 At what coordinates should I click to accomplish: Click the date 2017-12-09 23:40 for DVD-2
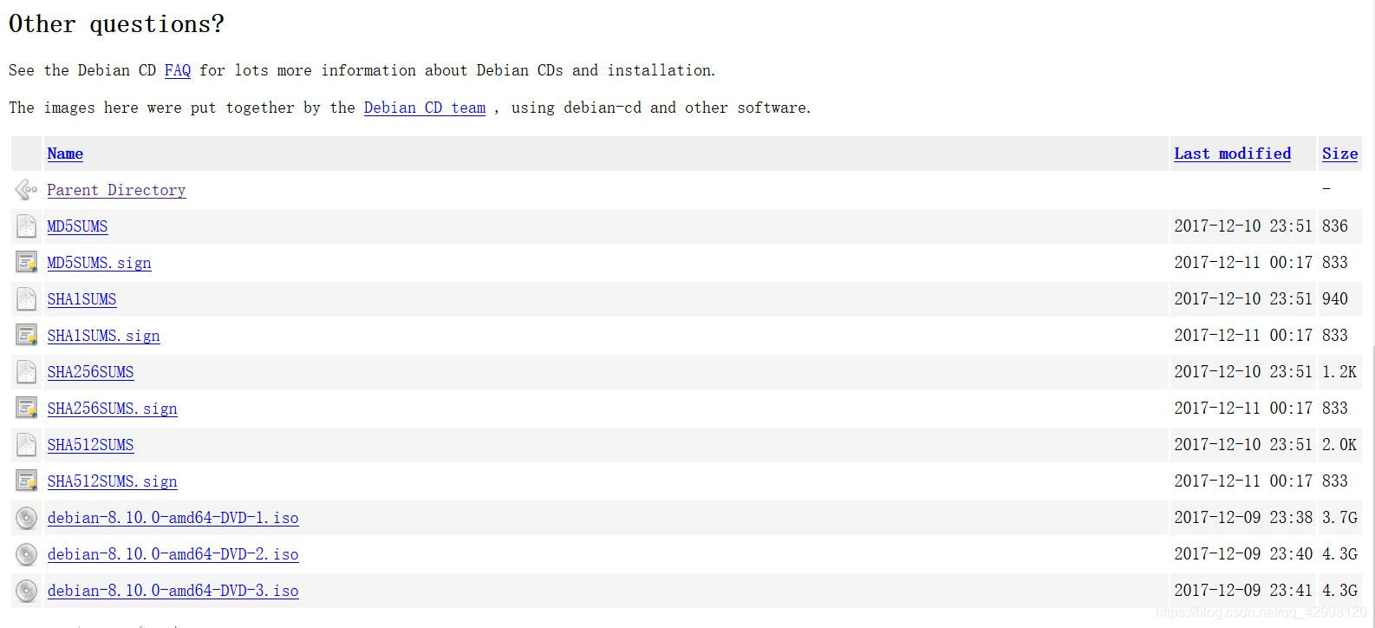[1243, 554]
